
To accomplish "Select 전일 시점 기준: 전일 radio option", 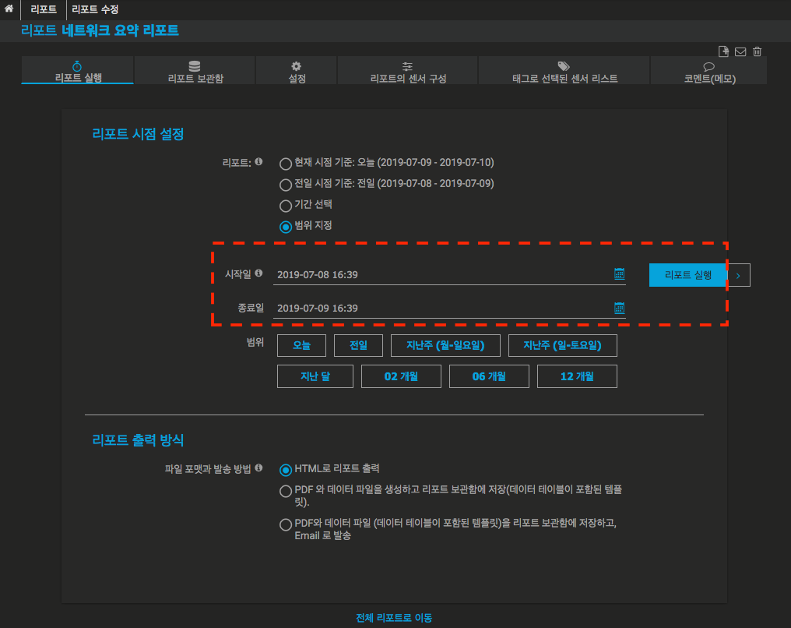I will point(286,185).
